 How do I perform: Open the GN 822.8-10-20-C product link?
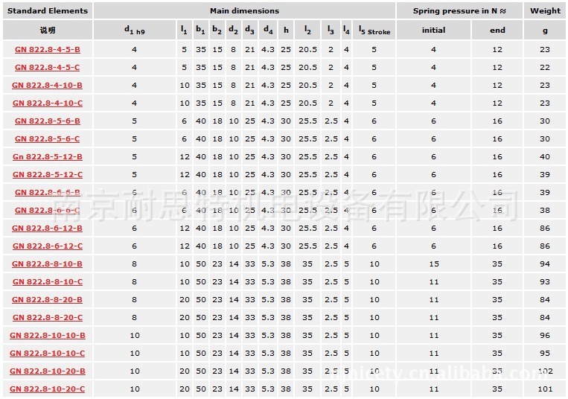pyautogui.click(x=48, y=389)
